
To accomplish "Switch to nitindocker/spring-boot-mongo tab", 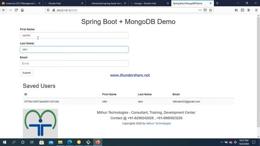I will click(107, 3).
